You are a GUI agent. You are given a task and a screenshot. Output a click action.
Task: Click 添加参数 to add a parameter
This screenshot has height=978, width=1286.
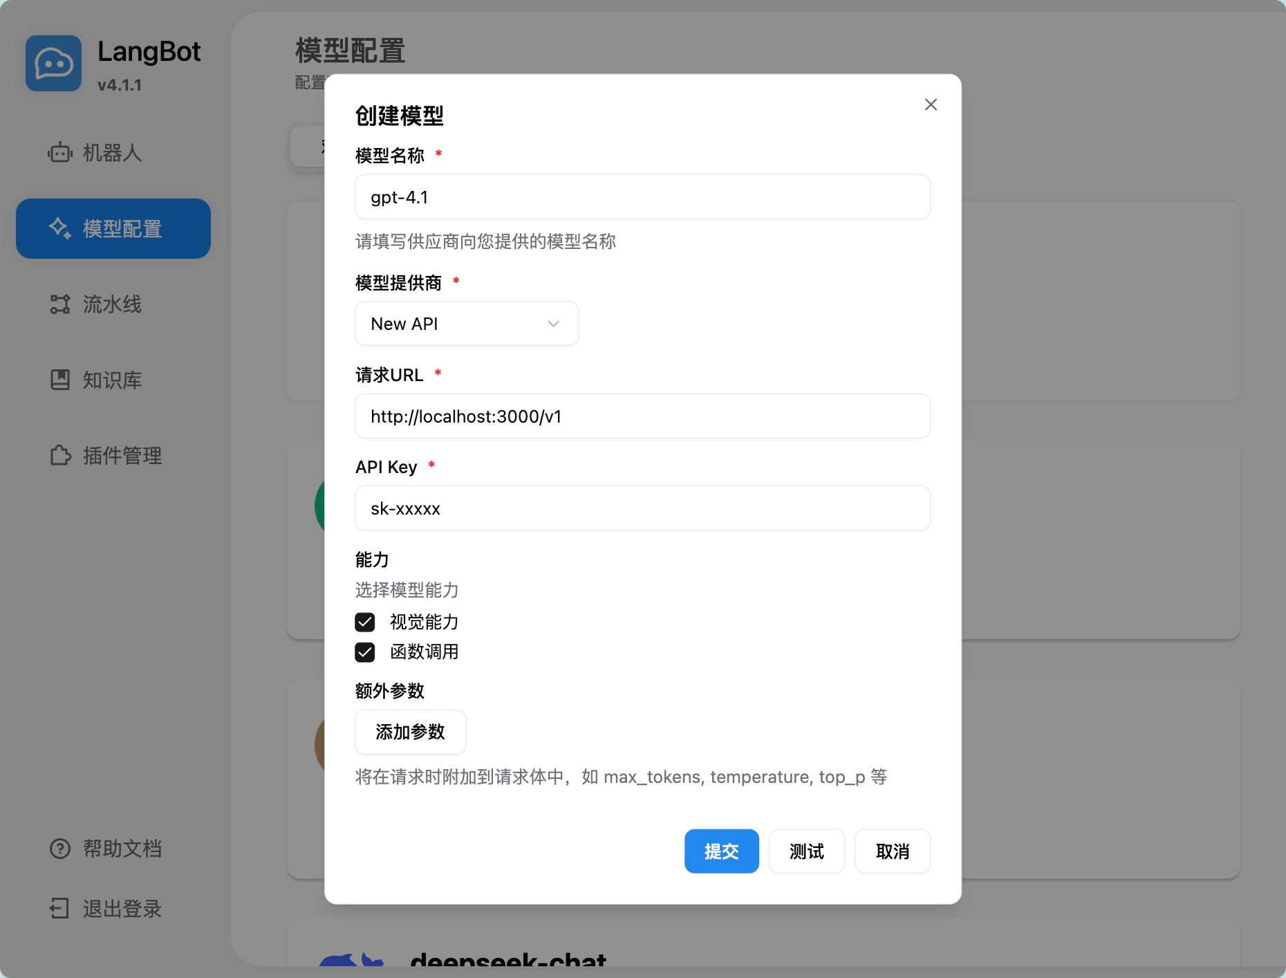(x=409, y=732)
